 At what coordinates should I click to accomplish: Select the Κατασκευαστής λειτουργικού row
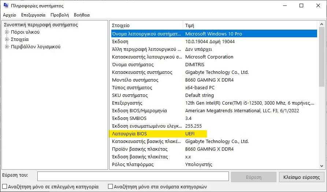tap(214, 57)
